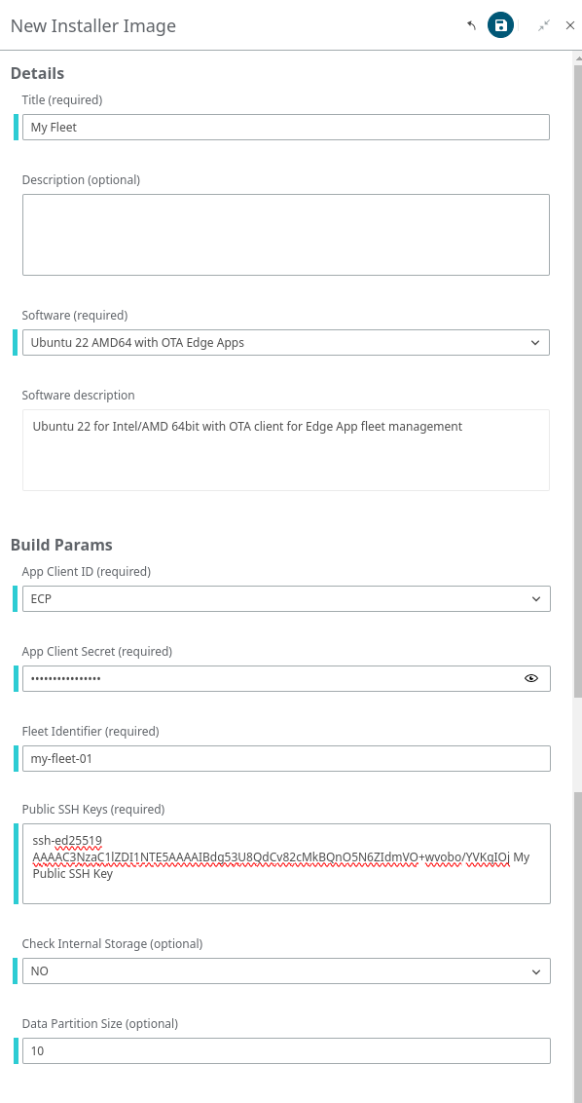
Task: Click the undo arrow icon in header
Action: (472, 26)
